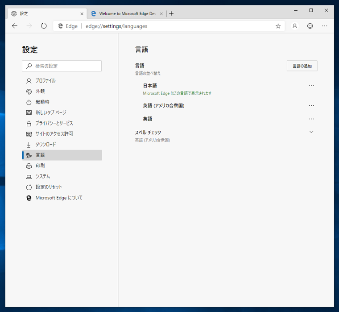Click the 言語 language icon in sidebar
Viewport: 339px width, 312px height.
(29, 155)
